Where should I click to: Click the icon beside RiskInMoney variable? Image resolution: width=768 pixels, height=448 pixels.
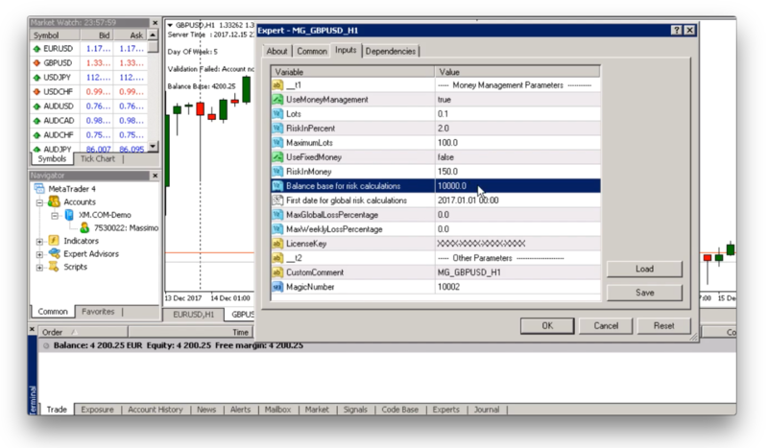[x=277, y=172]
